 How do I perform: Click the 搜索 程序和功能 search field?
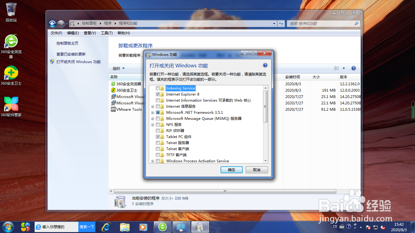click(323, 24)
